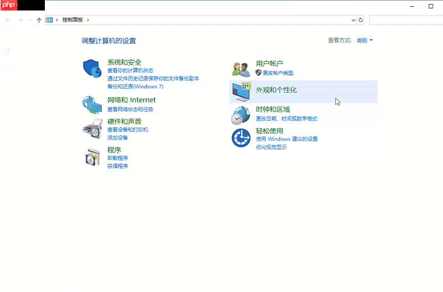Viewport: 443px width, 292px height.
Task: Click the Control Panel search box
Action: pyautogui.click(x=406, y=20)
